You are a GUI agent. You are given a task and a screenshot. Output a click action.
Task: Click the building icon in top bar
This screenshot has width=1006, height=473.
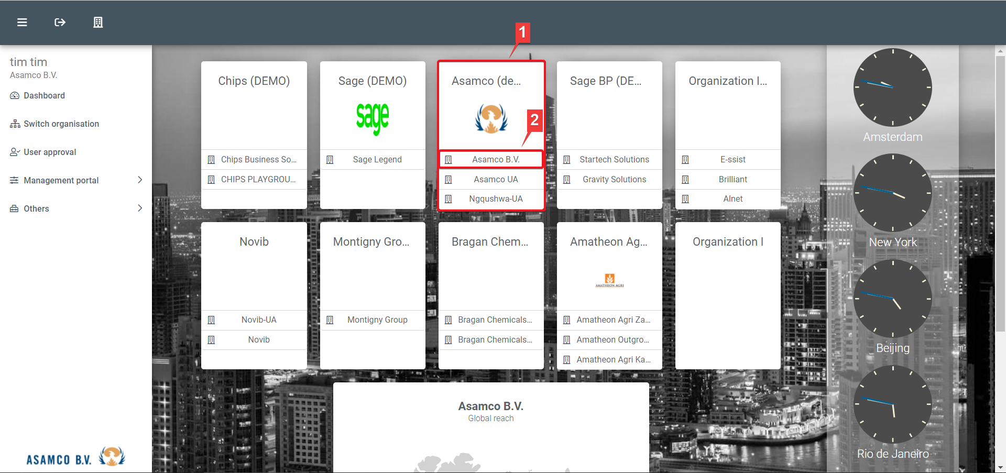[98, 22]
